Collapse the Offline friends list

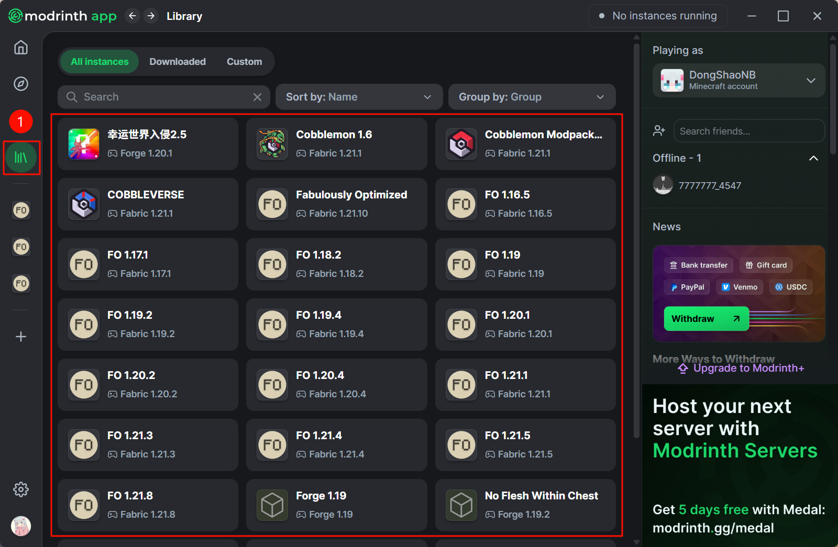tap(813, 158)
